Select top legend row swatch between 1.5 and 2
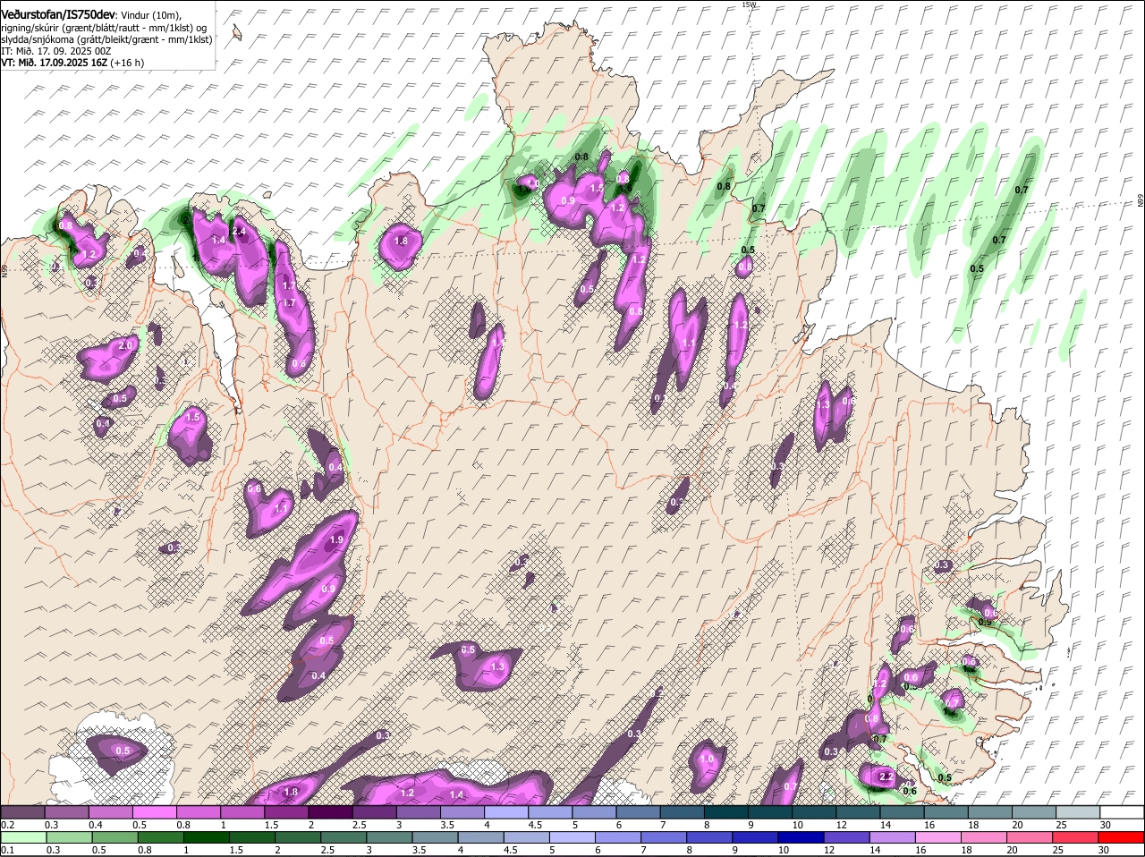The height and width of the screenshot is (857, 1145). click(286, 812)
